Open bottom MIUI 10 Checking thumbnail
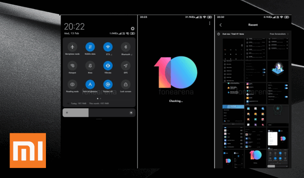 [256, 159]
